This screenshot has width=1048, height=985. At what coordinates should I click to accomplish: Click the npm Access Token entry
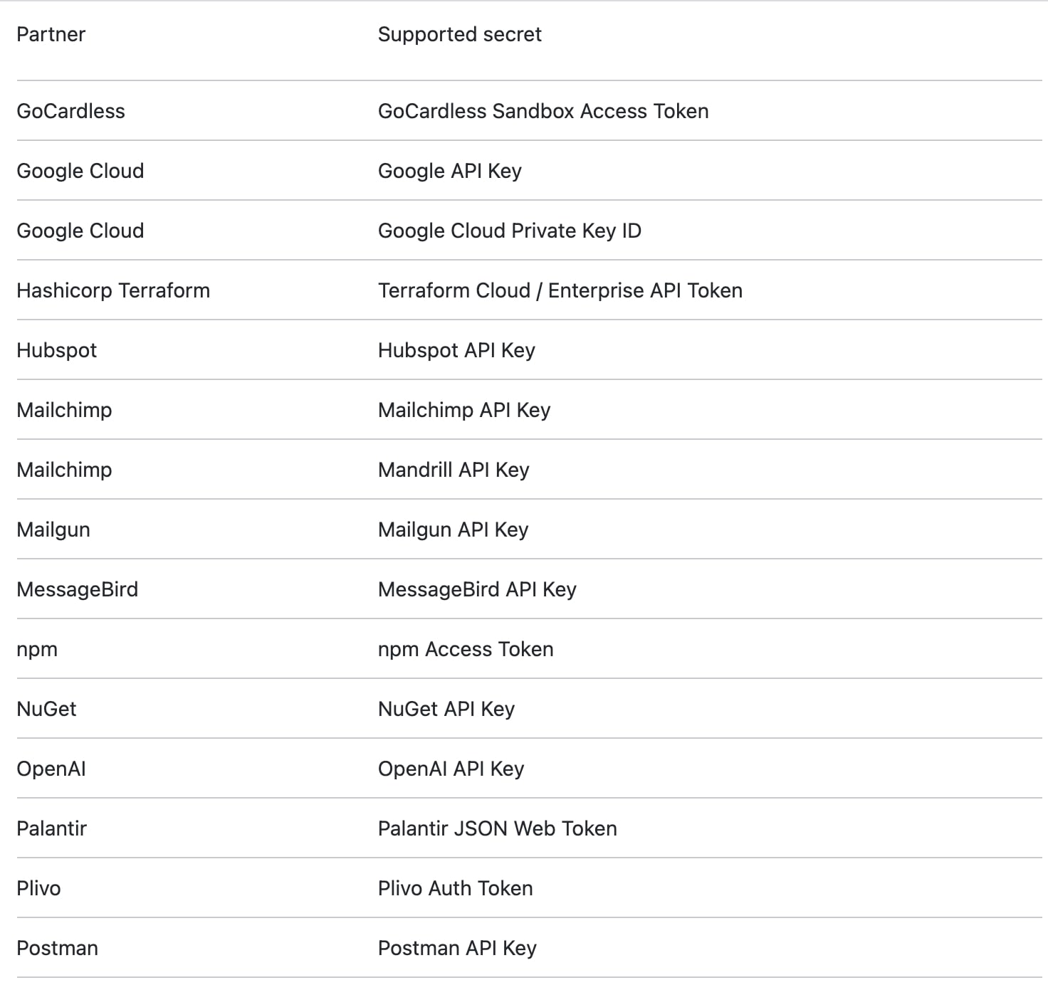click(x=466, y=649)
